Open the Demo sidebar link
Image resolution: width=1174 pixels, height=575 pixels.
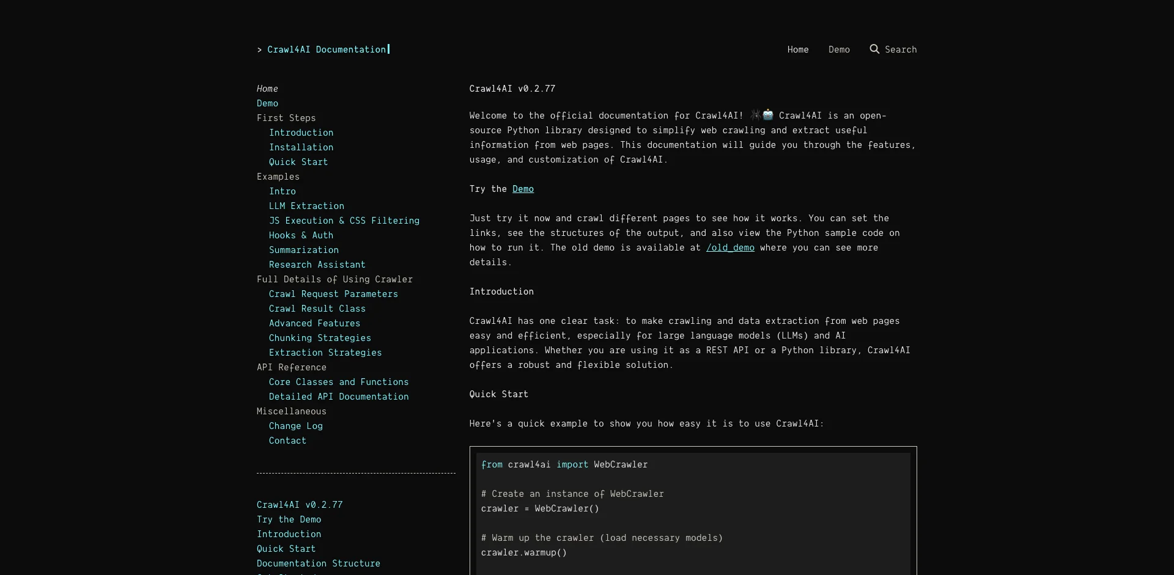pos(267,103)
